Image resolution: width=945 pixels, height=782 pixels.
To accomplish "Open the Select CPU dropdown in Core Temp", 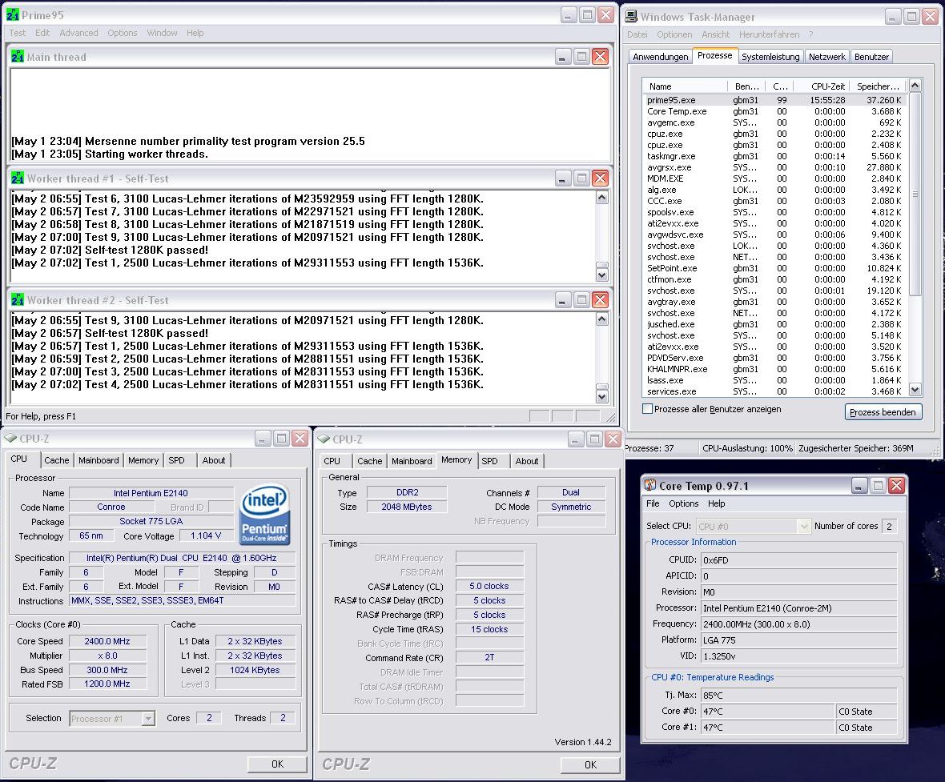I will [803, 526].
